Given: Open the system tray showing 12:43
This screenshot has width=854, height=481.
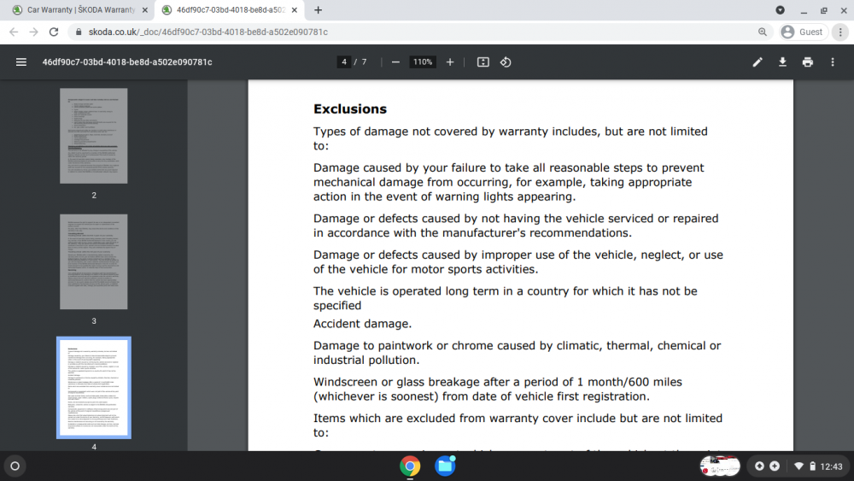Looking at the screenshot, I should [798, 466].
